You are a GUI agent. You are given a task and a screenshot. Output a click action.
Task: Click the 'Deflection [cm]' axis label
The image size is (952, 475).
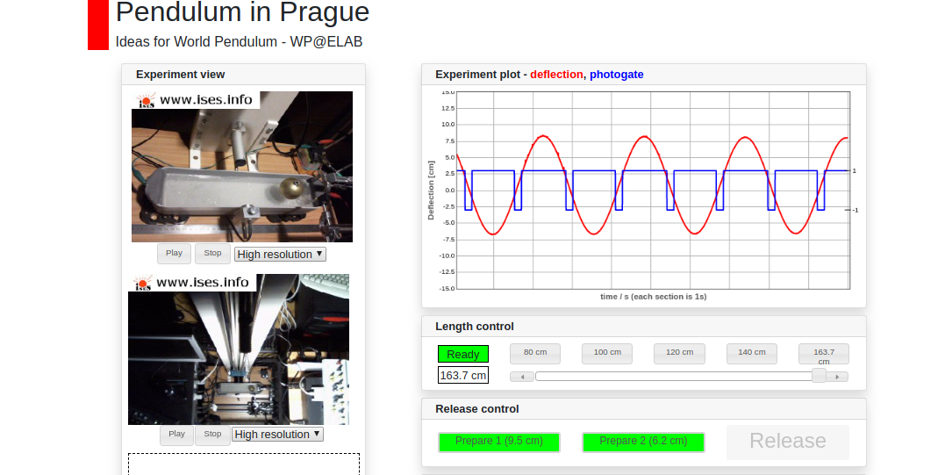[431, 191]
